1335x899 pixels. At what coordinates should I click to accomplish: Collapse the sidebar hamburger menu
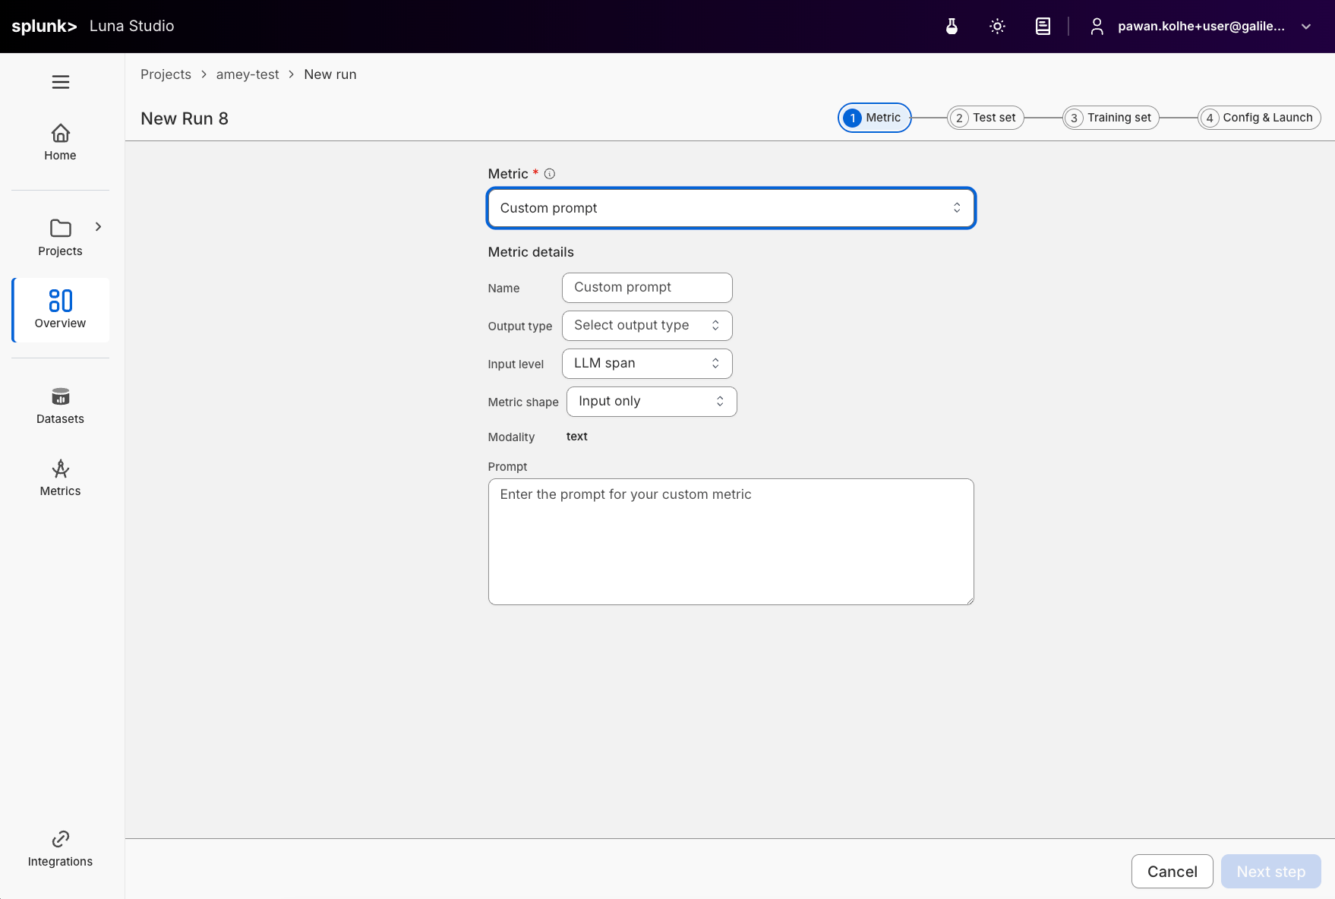pos(61,82)
